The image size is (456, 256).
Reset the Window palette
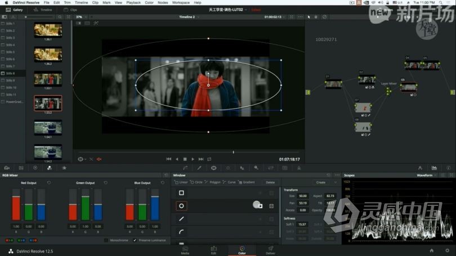pos(329,175)
